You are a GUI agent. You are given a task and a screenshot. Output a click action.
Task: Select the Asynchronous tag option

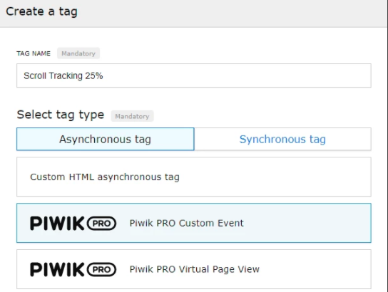[106, 139]
